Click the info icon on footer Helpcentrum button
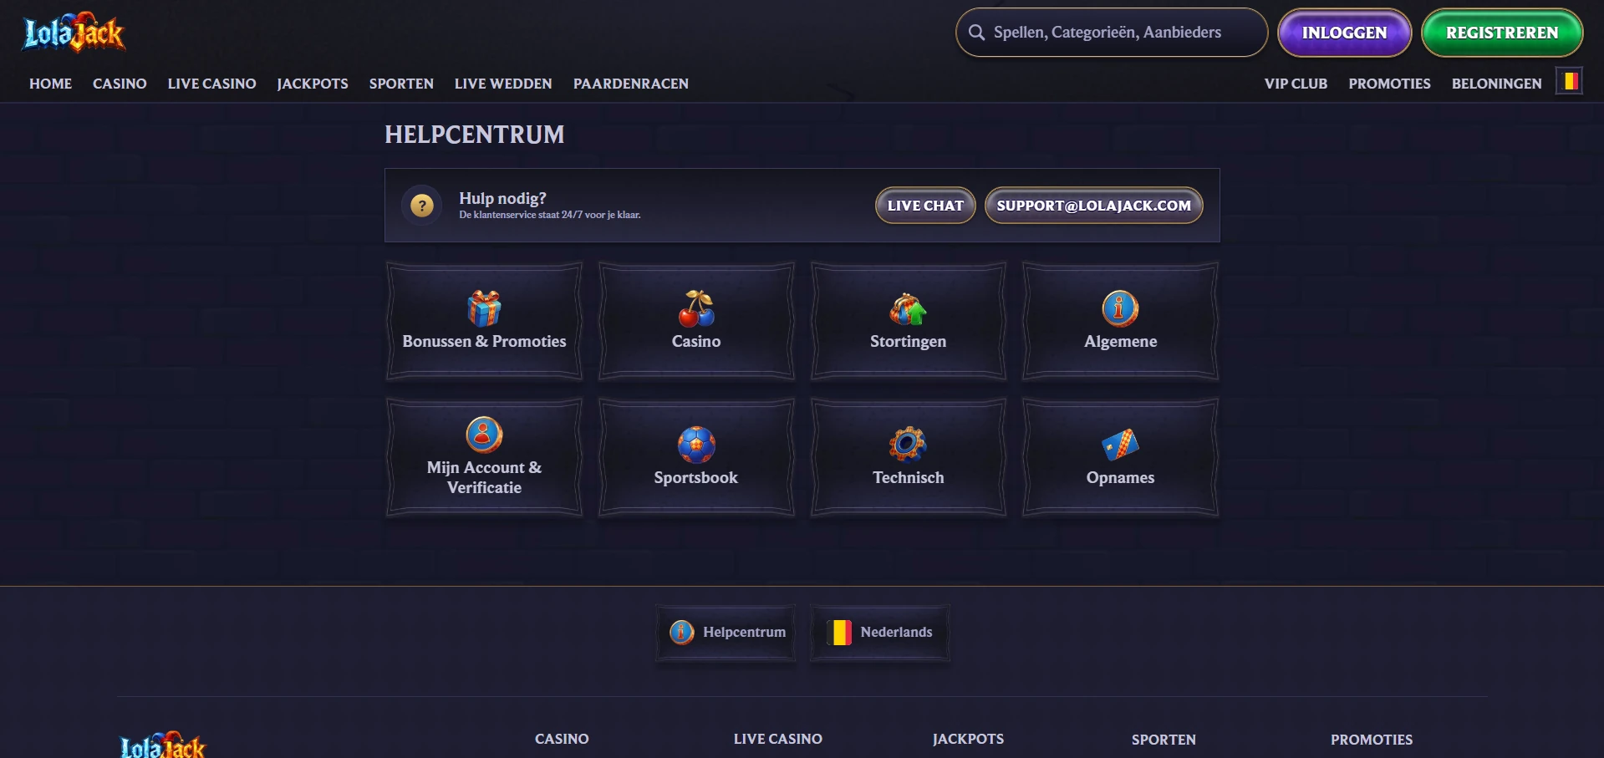 pos(682,632)
